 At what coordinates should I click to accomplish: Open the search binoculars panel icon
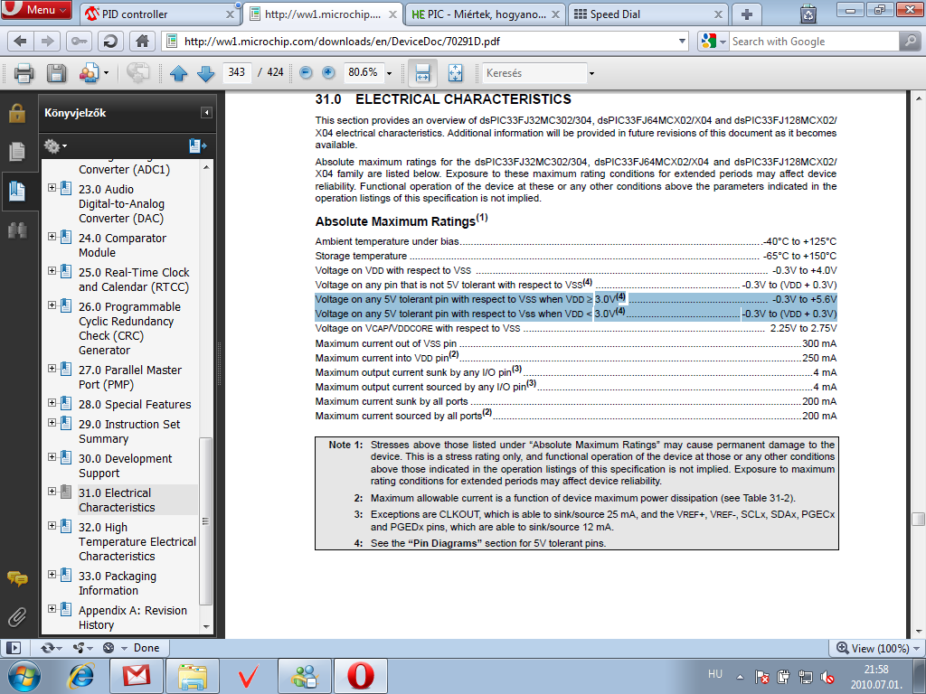(x=17, y=230)
